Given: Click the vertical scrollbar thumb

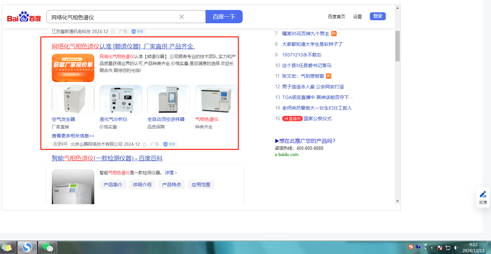Looking at the screenshot, I should [397, 46].
